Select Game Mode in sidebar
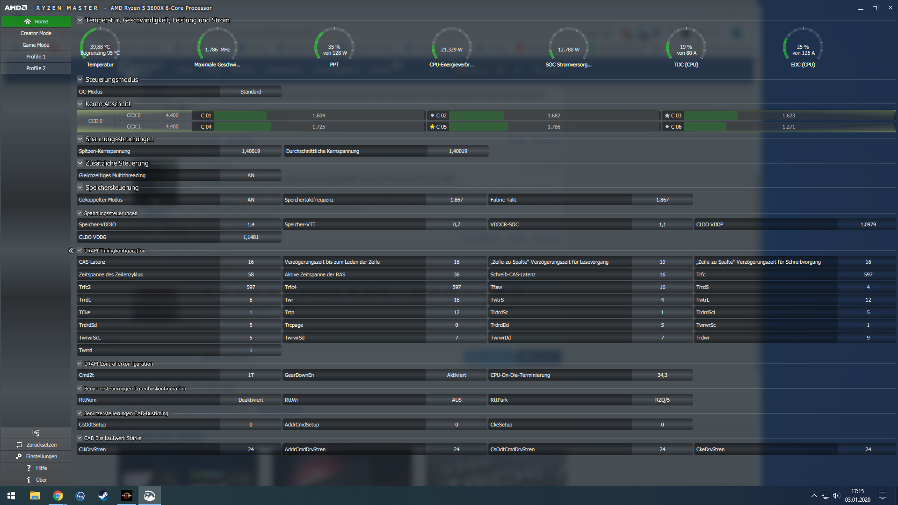 coord(36,45)
